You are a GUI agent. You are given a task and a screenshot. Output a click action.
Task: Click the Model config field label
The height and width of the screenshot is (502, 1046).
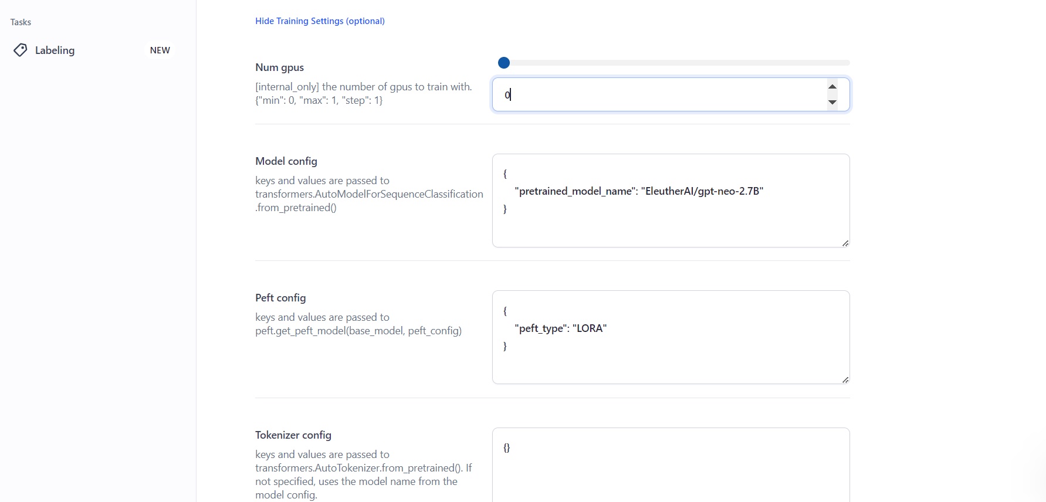[286, 161]
